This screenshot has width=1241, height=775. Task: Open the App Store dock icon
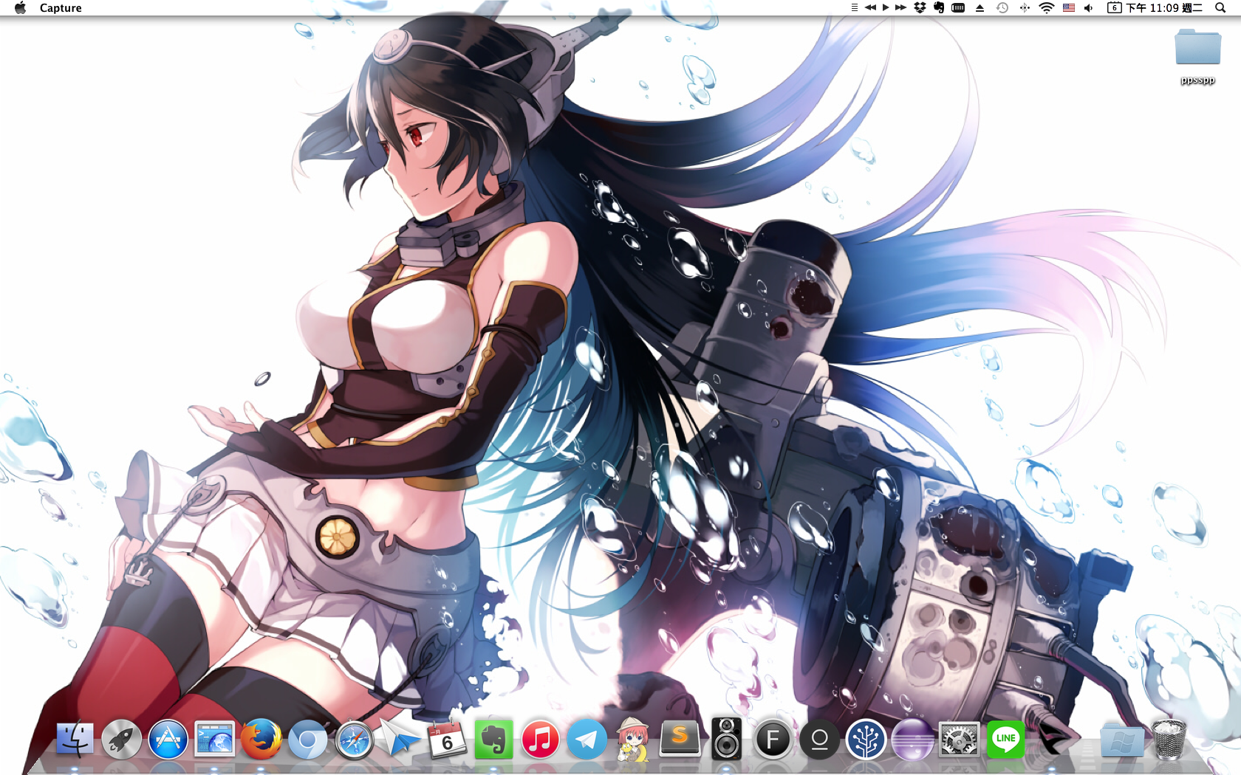168,740
